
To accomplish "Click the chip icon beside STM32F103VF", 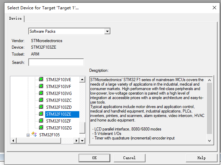I will pyautogui.click(x=41, y=86).
